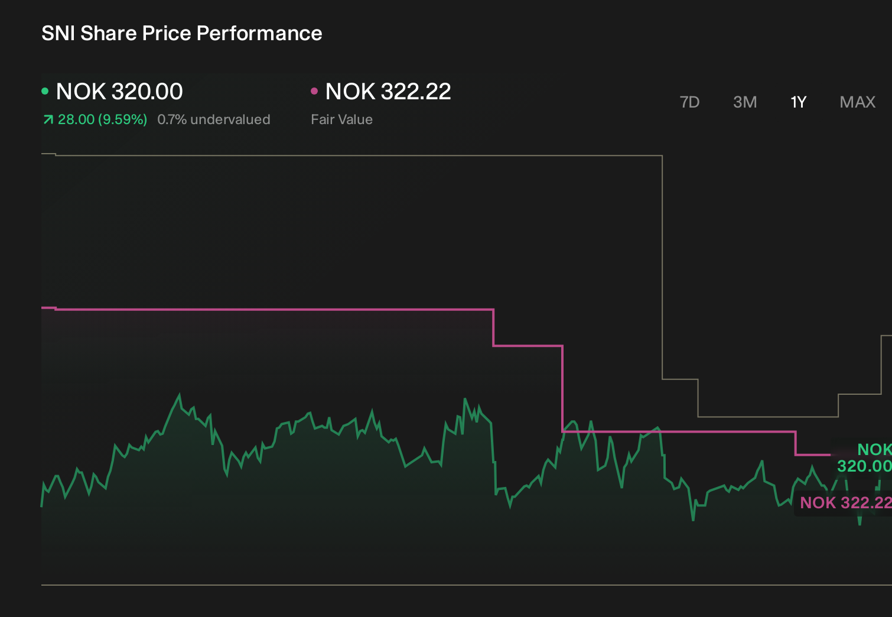Click the NOK 320.00 share price heading

[119, 92]
